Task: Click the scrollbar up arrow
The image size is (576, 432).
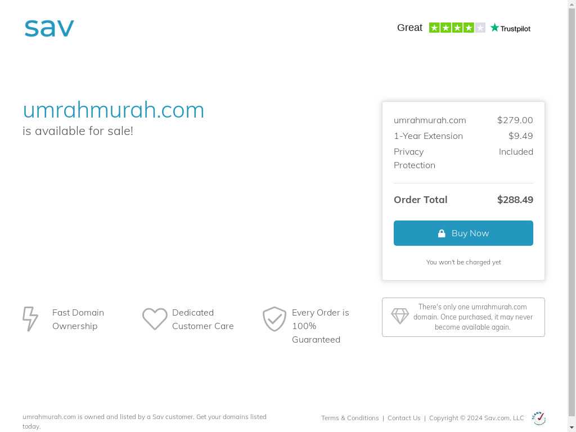Action: point(572,3)
